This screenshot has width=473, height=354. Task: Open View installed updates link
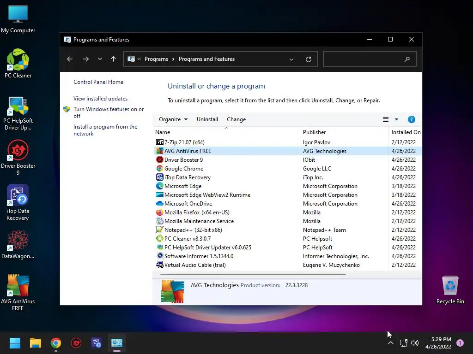tap(100, 99)
